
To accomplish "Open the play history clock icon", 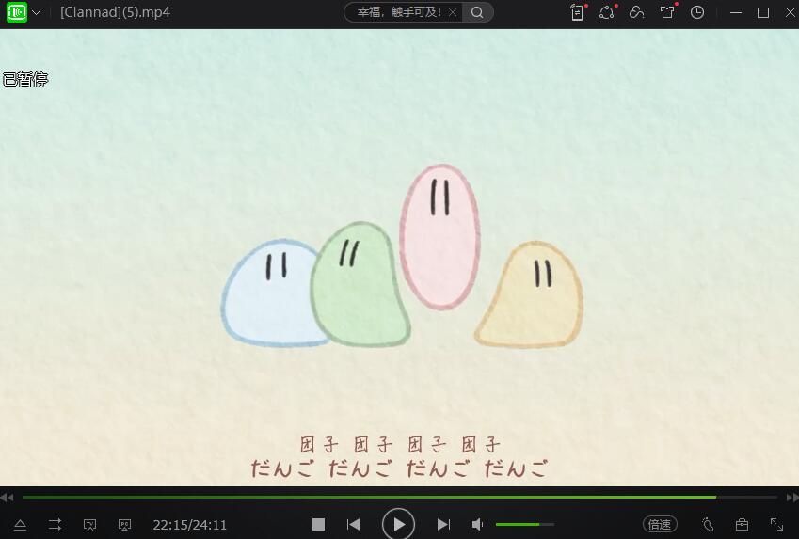I will [x=697, y=12].
